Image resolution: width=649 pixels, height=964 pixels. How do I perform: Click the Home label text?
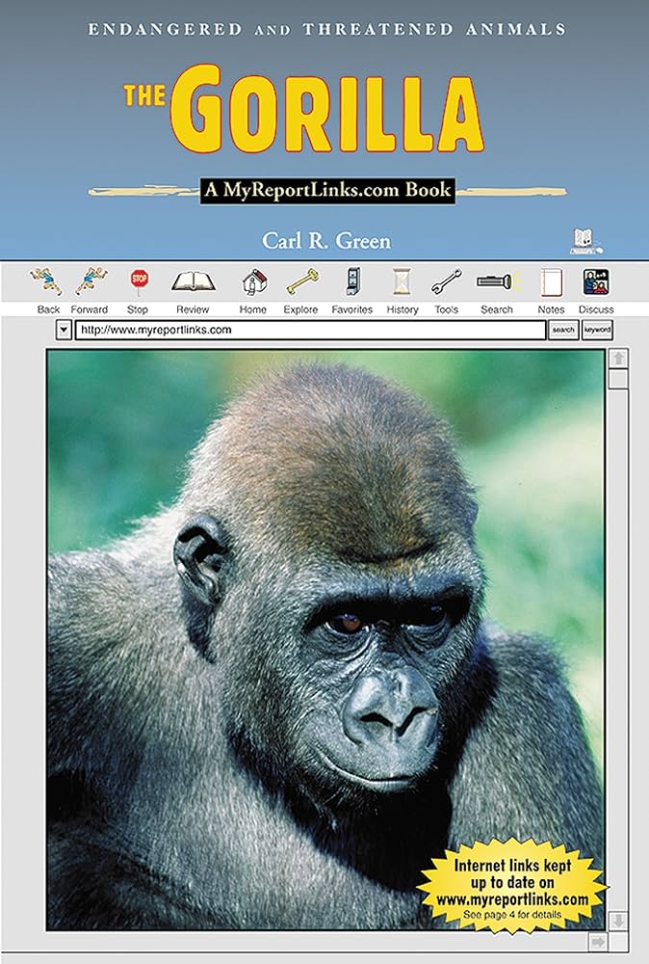pyautogui.click(x=253, y=309)
